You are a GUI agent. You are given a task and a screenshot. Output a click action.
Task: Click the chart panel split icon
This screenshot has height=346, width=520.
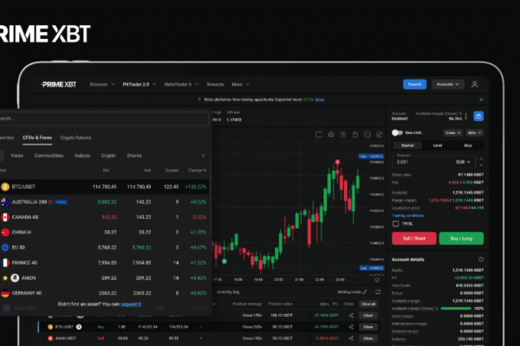coord(367,134)
